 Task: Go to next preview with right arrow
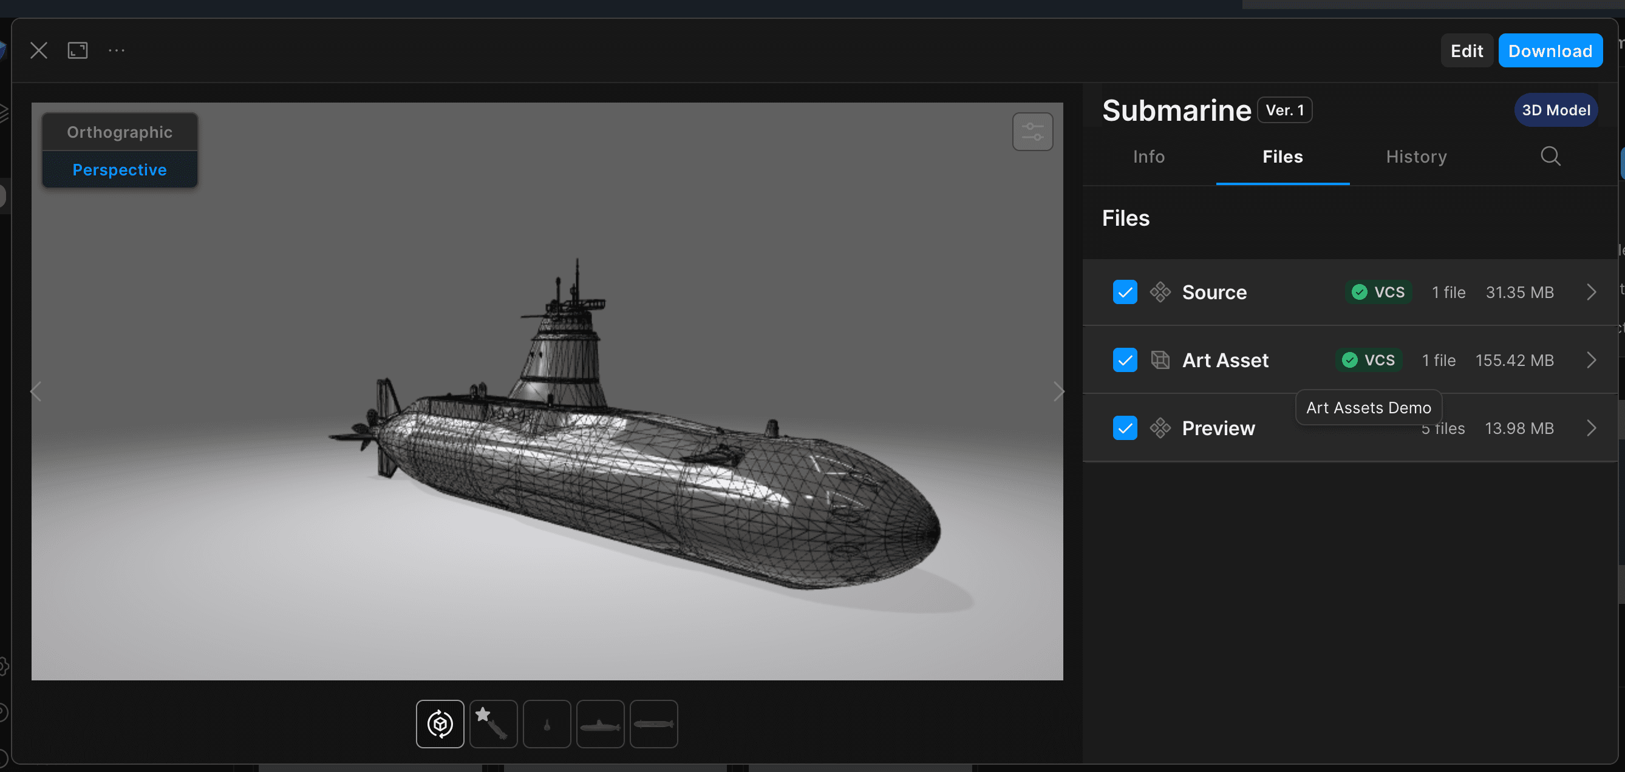[1058, 391]
